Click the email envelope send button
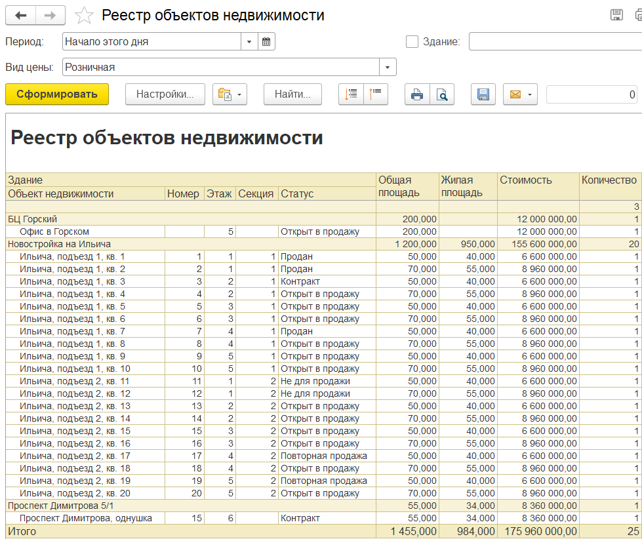Viewport: 642px width, 539px height. (x=515, y=94)
